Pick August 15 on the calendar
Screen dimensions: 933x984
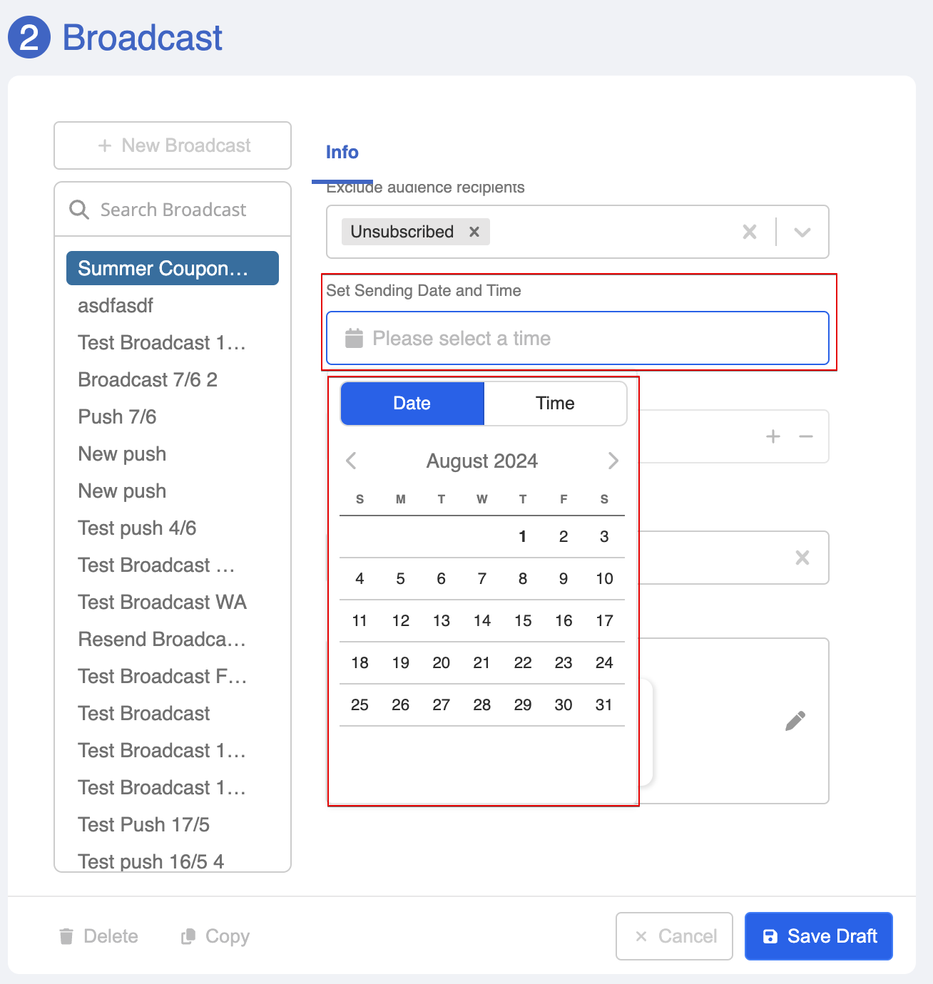523,621
